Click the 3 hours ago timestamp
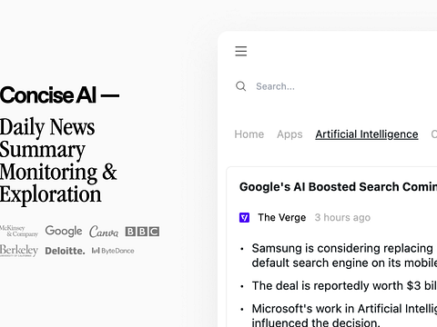The image size is (437, 327). (x=342, y=217)
